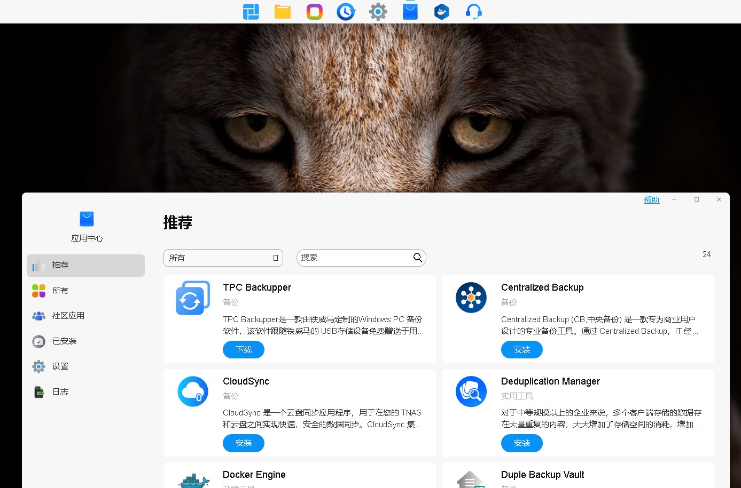Screen dimensions: 741x488
Task: Click the 社区应用 people icon
Action: click(x=38, y=316)
